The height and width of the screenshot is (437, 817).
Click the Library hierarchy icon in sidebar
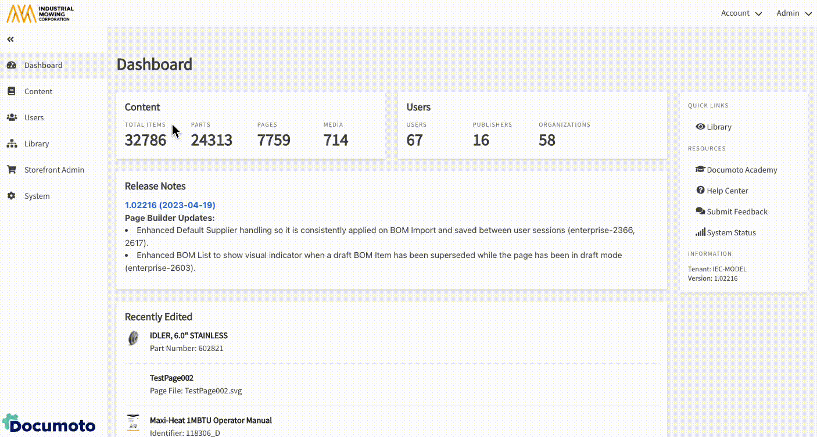coord(11,144)
